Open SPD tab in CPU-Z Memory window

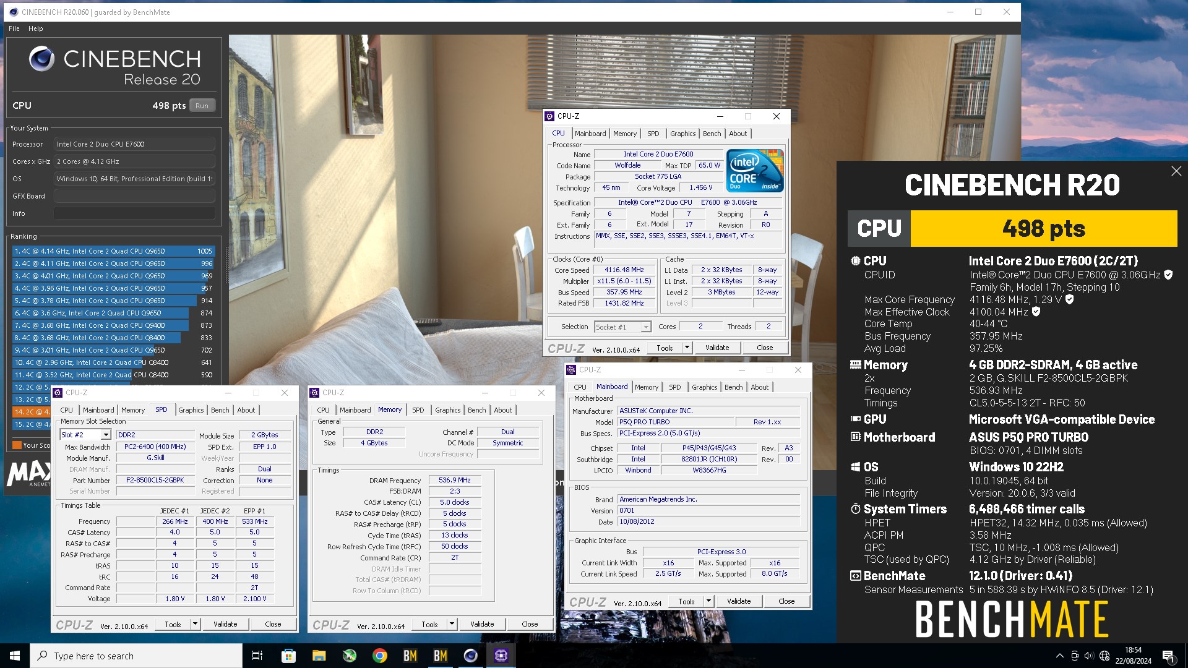(418, 410)
